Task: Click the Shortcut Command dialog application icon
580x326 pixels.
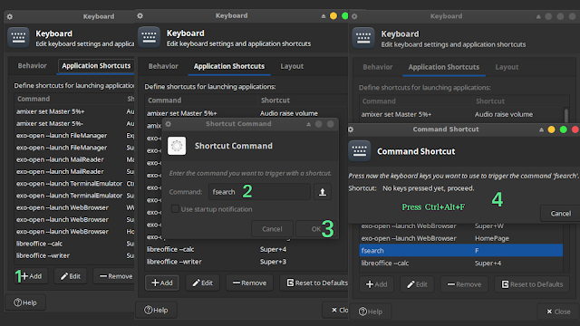Action: (177, 146)
